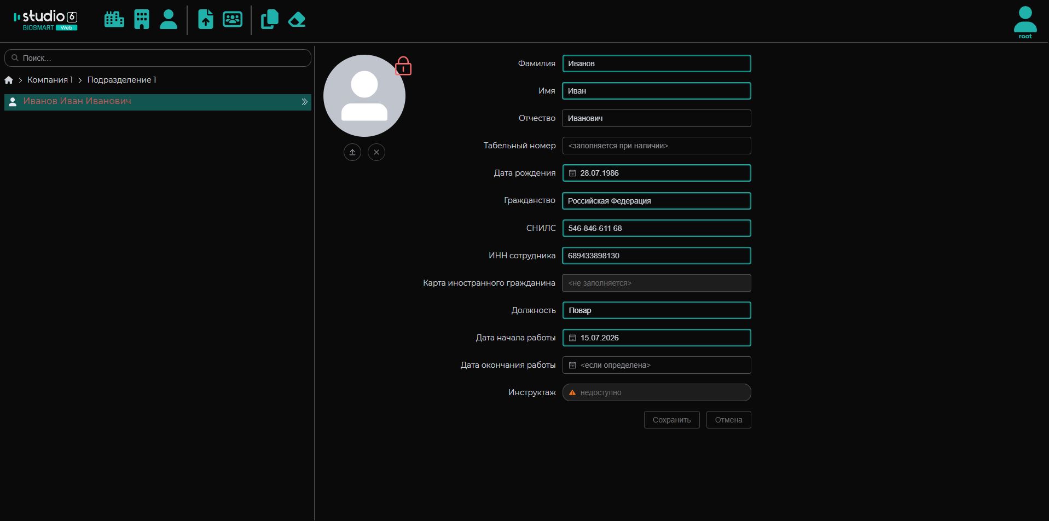Expand Иванов Иван Иванович row double chevron

(x=305, y=102)
